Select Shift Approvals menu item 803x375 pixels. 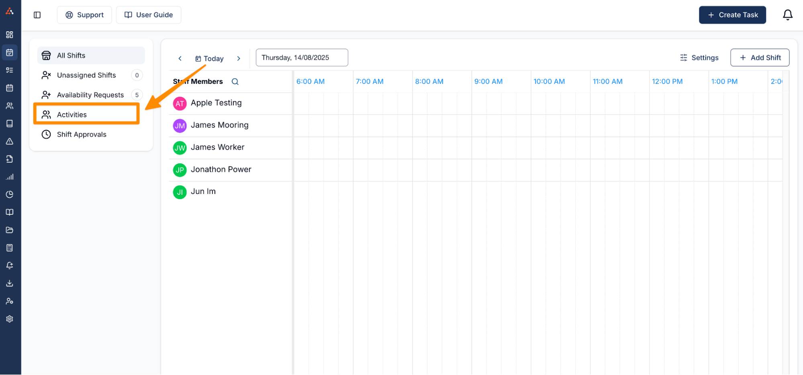click(x=82, y=135)
